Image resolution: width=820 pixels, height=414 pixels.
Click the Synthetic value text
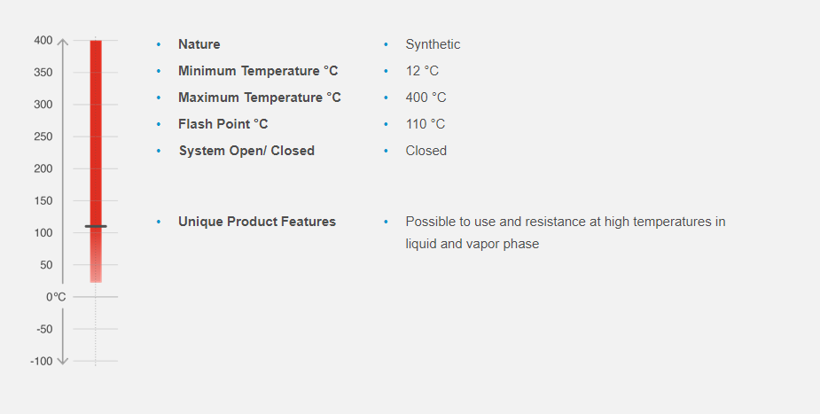coord(433,44)
